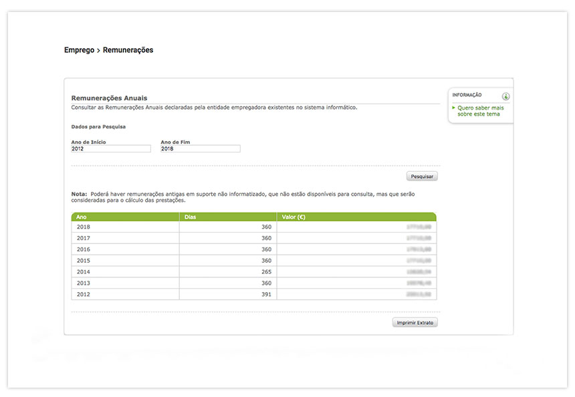The height and width of the screenshot is (397, 575).
Task: Click the Ano column header
Action: [x=82, y=217]
